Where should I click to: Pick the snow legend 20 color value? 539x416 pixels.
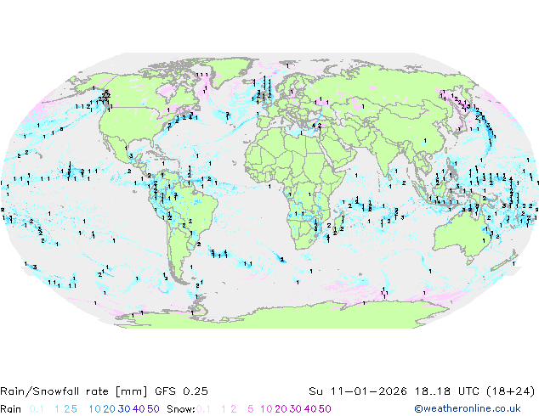click(281, 409)
